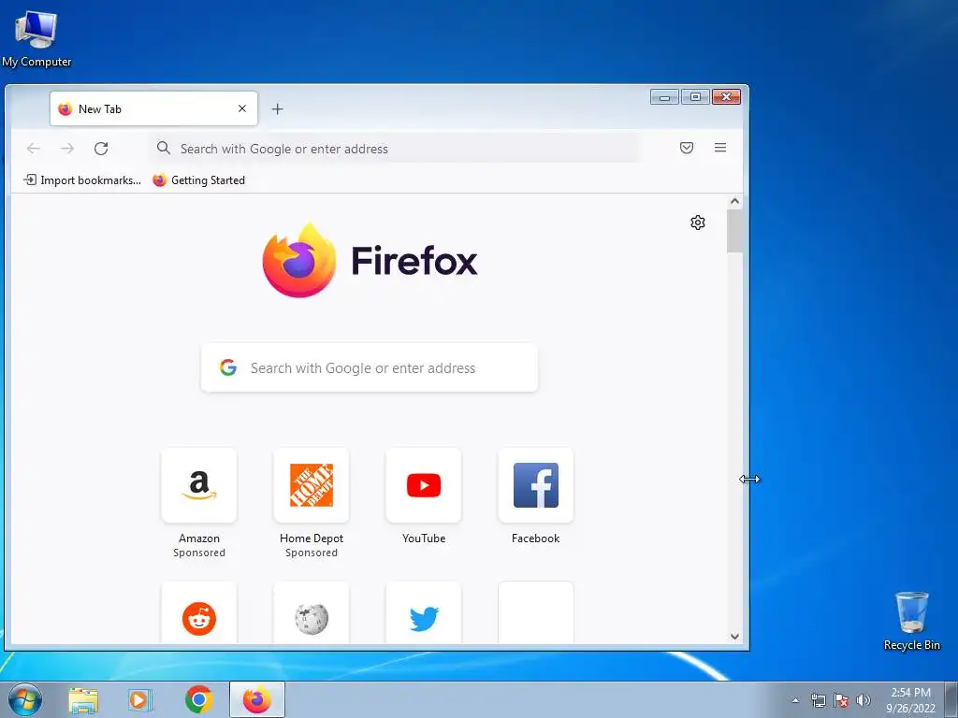Click the scrollbar up arrow in Firefox
This screenshot has height=718, width=958.
tap(735, 202)
